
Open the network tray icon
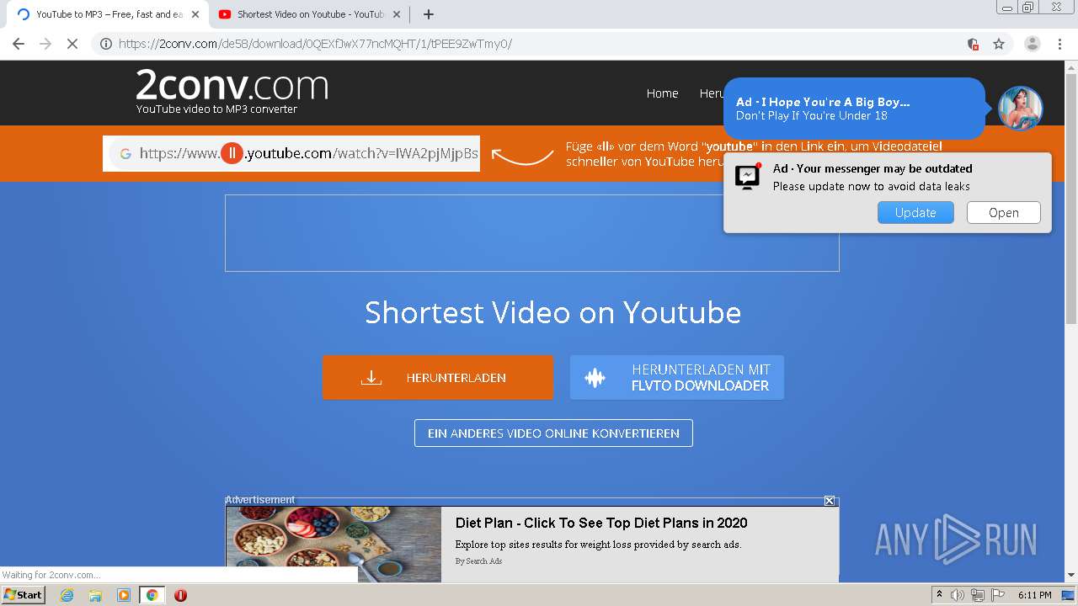pos(978,595)
